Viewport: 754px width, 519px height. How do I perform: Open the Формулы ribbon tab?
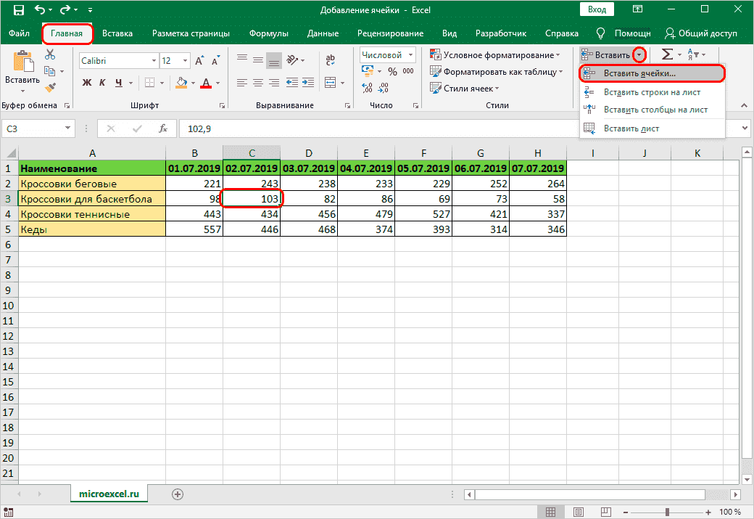click(268, 33)
